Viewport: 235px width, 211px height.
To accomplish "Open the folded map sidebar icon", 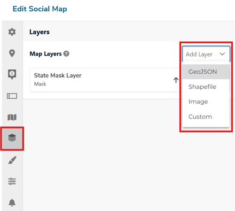I will (x=12, y=117).
